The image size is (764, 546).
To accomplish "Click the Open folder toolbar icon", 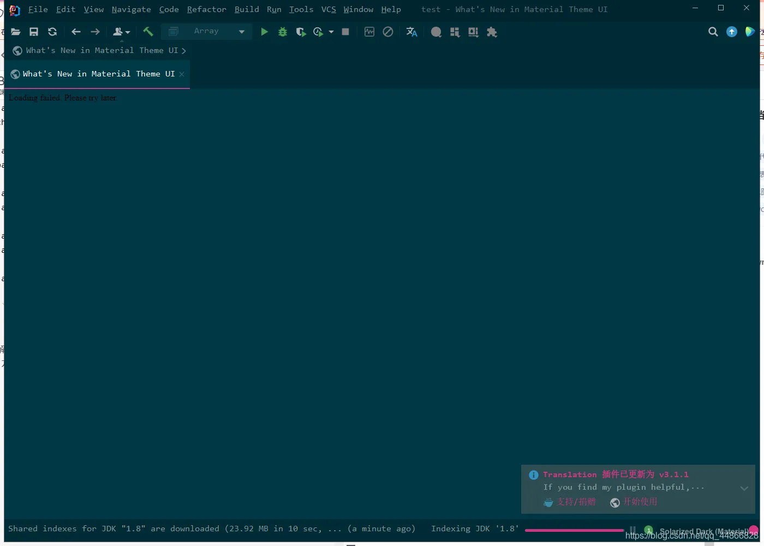I will point(15,32).
